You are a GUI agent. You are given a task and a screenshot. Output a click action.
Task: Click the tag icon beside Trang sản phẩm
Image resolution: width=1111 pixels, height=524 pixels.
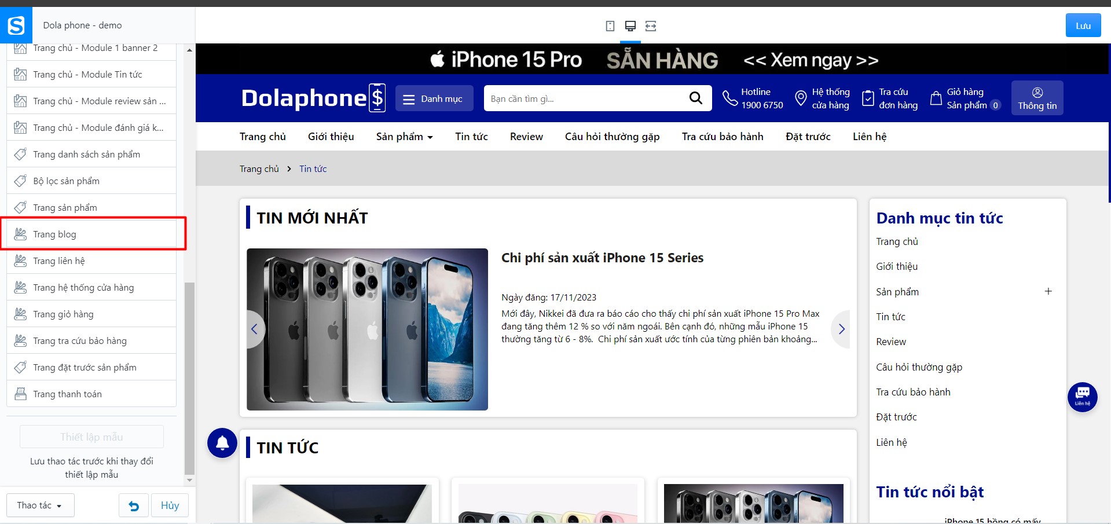pyautogui.click(x=20, y=207)
